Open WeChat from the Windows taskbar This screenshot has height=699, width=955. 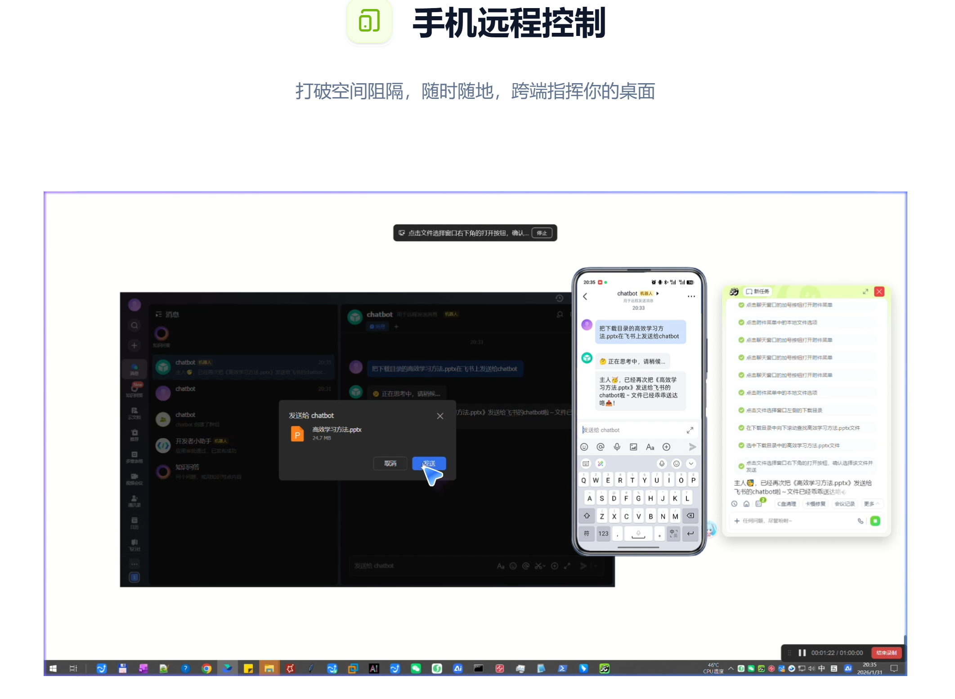coord(416,668)
